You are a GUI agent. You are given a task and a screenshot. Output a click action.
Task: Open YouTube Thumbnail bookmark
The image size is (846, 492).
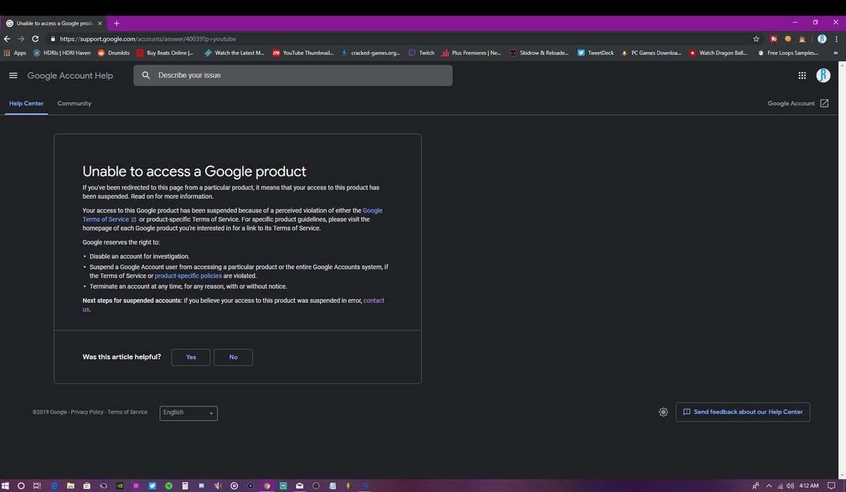tap(302, 53)
